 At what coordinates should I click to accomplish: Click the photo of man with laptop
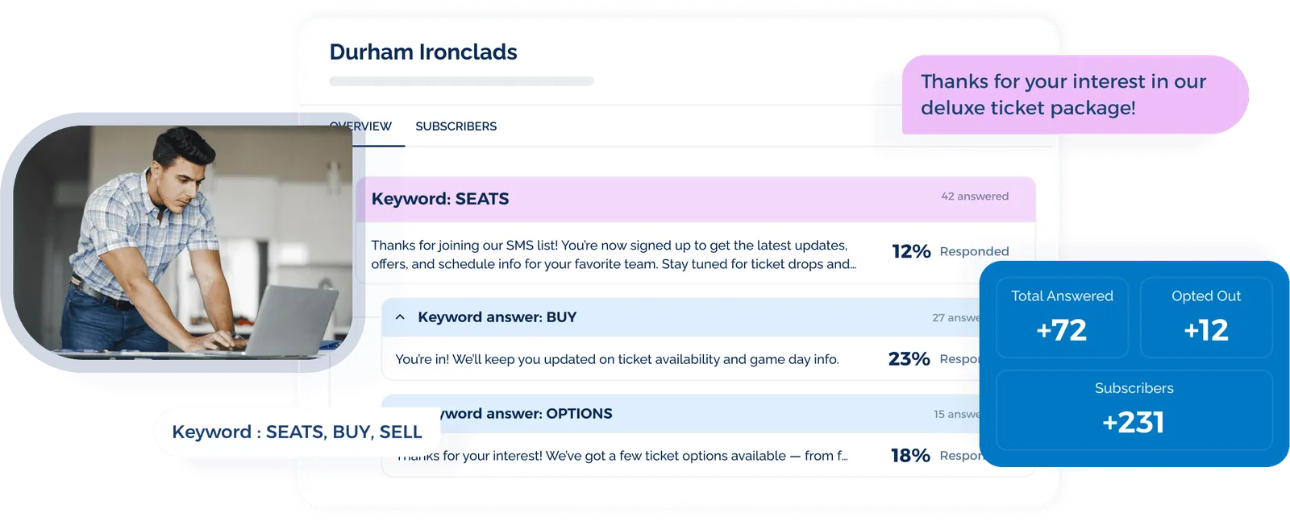click(181, 242)
